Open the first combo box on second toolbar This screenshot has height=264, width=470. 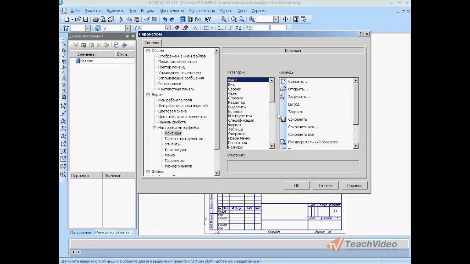pos(80,28)
